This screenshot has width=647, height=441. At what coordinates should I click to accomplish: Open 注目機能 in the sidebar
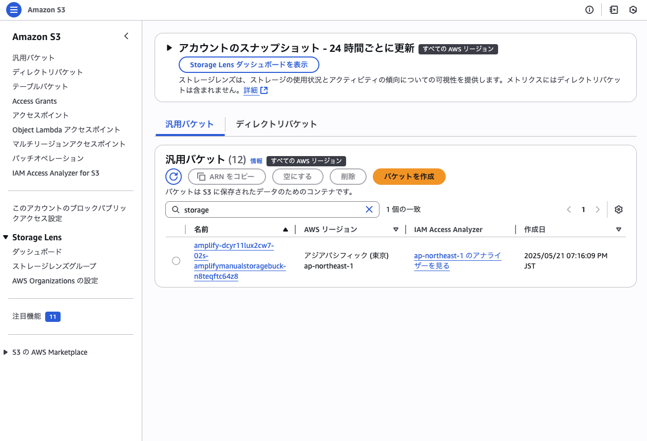(x=27, y=316)
